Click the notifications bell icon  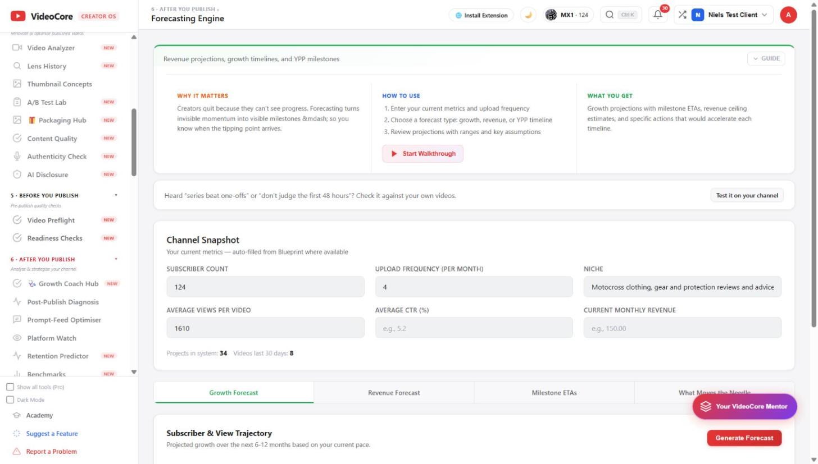pyautogui.click(x=658, y=15)
